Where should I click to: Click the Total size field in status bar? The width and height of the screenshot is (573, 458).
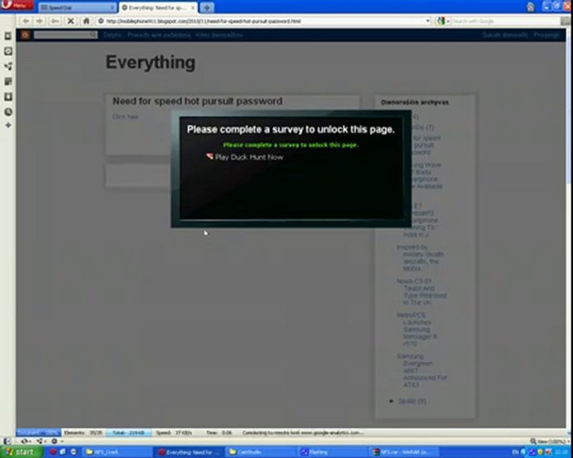129,433
